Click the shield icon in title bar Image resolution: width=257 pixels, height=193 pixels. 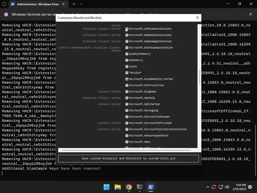(x=4, y=4)
